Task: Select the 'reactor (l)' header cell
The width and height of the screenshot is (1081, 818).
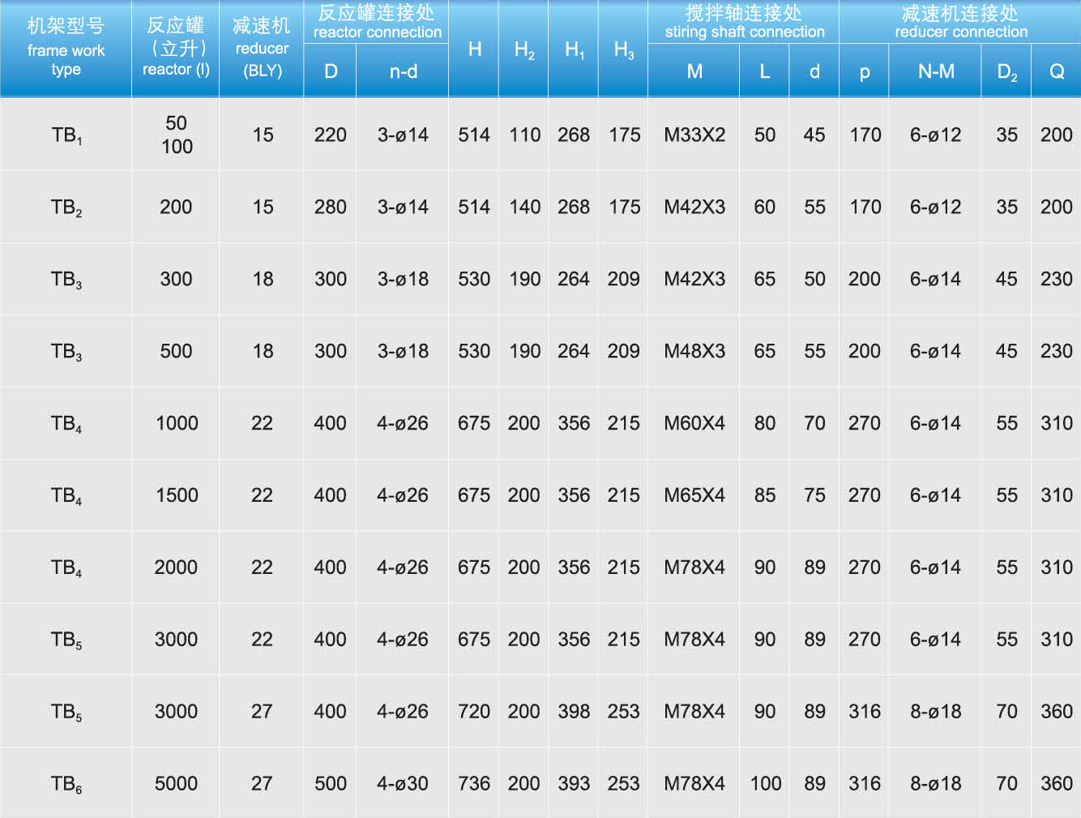Action: (176, 49)
